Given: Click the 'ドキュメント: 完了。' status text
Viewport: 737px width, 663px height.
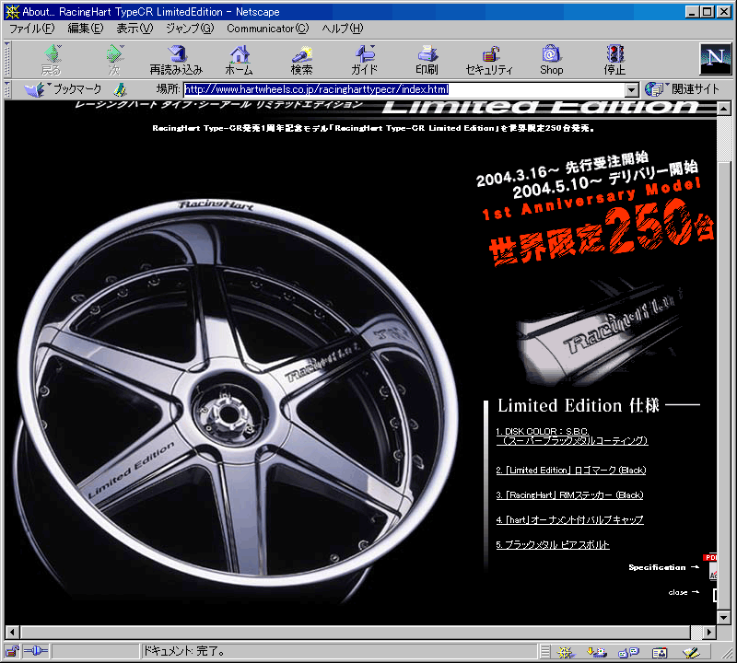Looking at the screenshot, I should [183, 651].
